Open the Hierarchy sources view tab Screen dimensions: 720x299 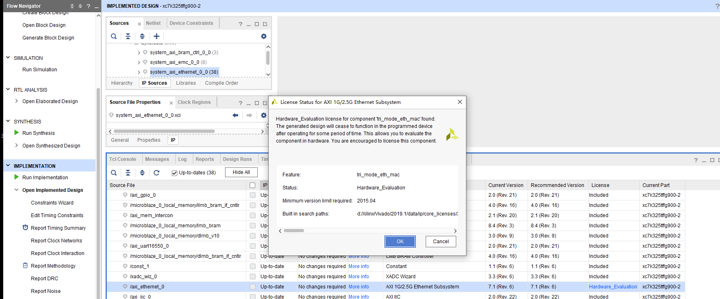pyautogui.click(x=122, y=83)
